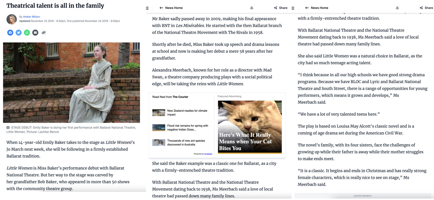Share article via the Facebook icon

pos(10,33)
